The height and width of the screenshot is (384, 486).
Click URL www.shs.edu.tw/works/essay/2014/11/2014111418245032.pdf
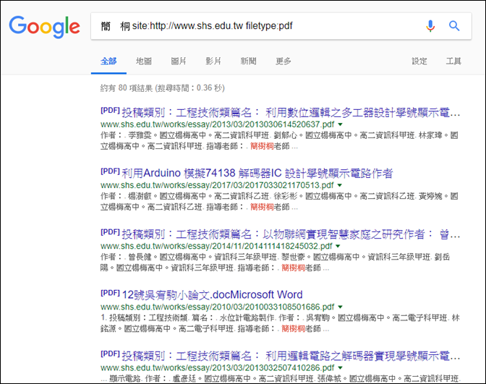(x=216, y=246)
